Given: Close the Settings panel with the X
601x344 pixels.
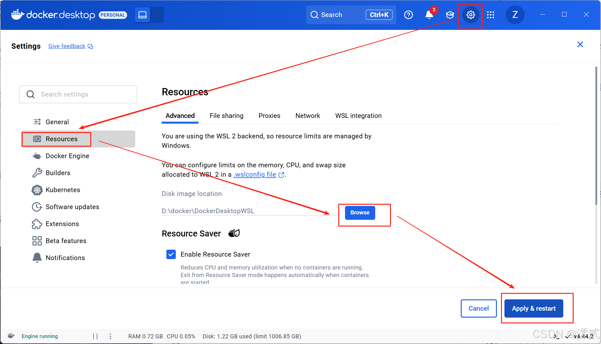Looking at the screenshot, I should [x=580, y=44].
